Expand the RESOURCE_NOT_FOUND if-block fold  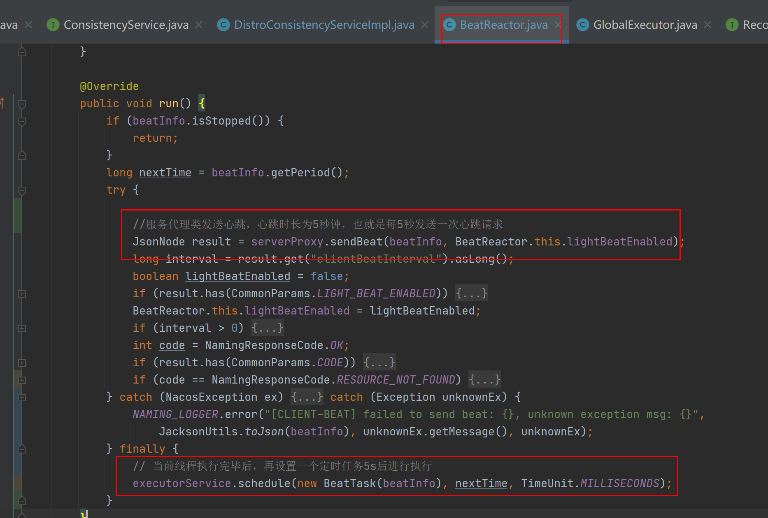pos(22,380)
